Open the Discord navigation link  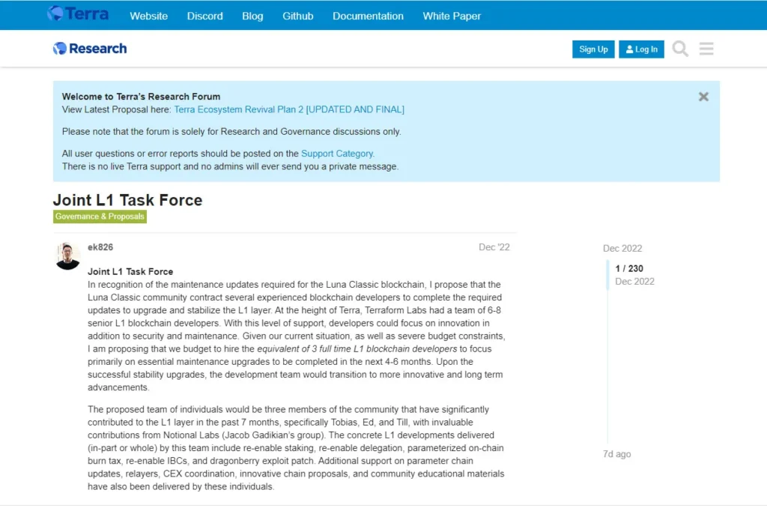coord(205,16)
